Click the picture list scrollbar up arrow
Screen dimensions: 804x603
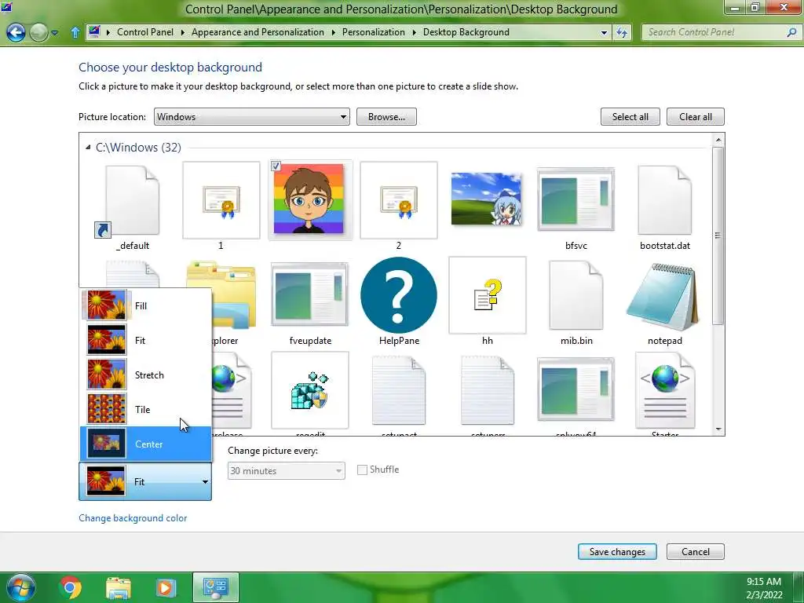pos(718,140)
